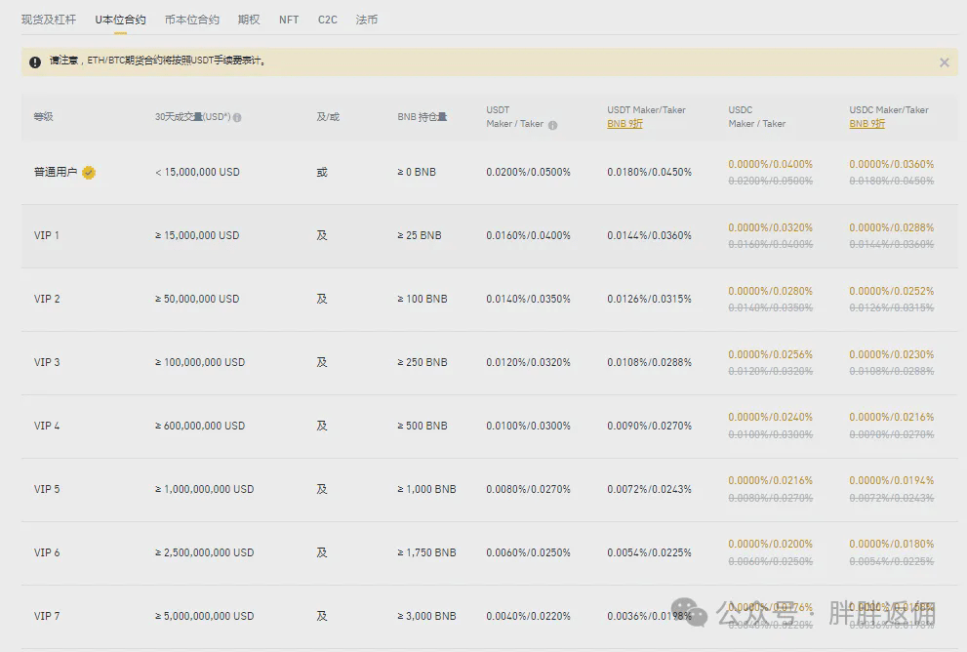Open BNB 9折 link under USDT Maker/Taker

pos(625,124)
